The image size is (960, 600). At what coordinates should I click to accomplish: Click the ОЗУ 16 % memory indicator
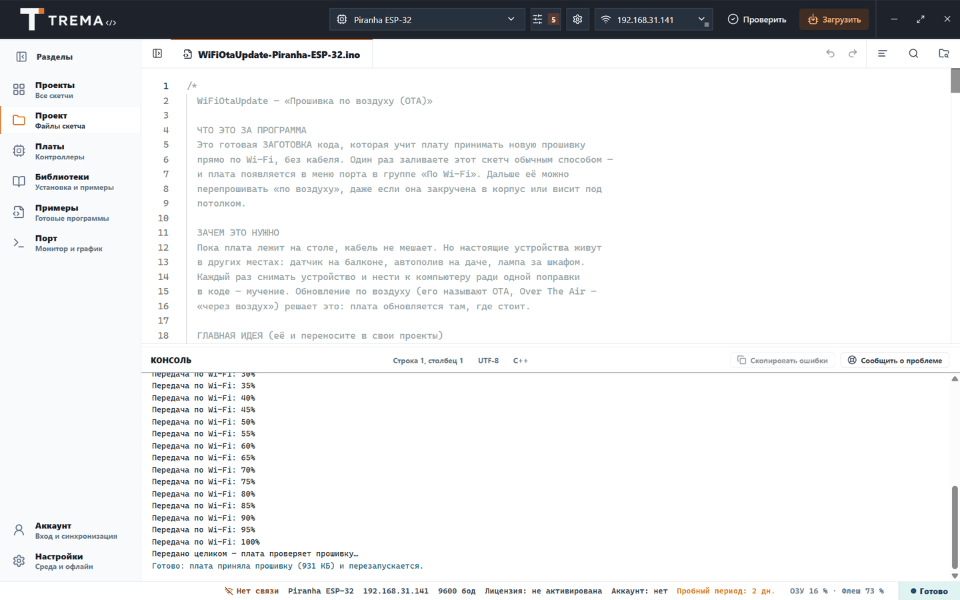(809, 591)
